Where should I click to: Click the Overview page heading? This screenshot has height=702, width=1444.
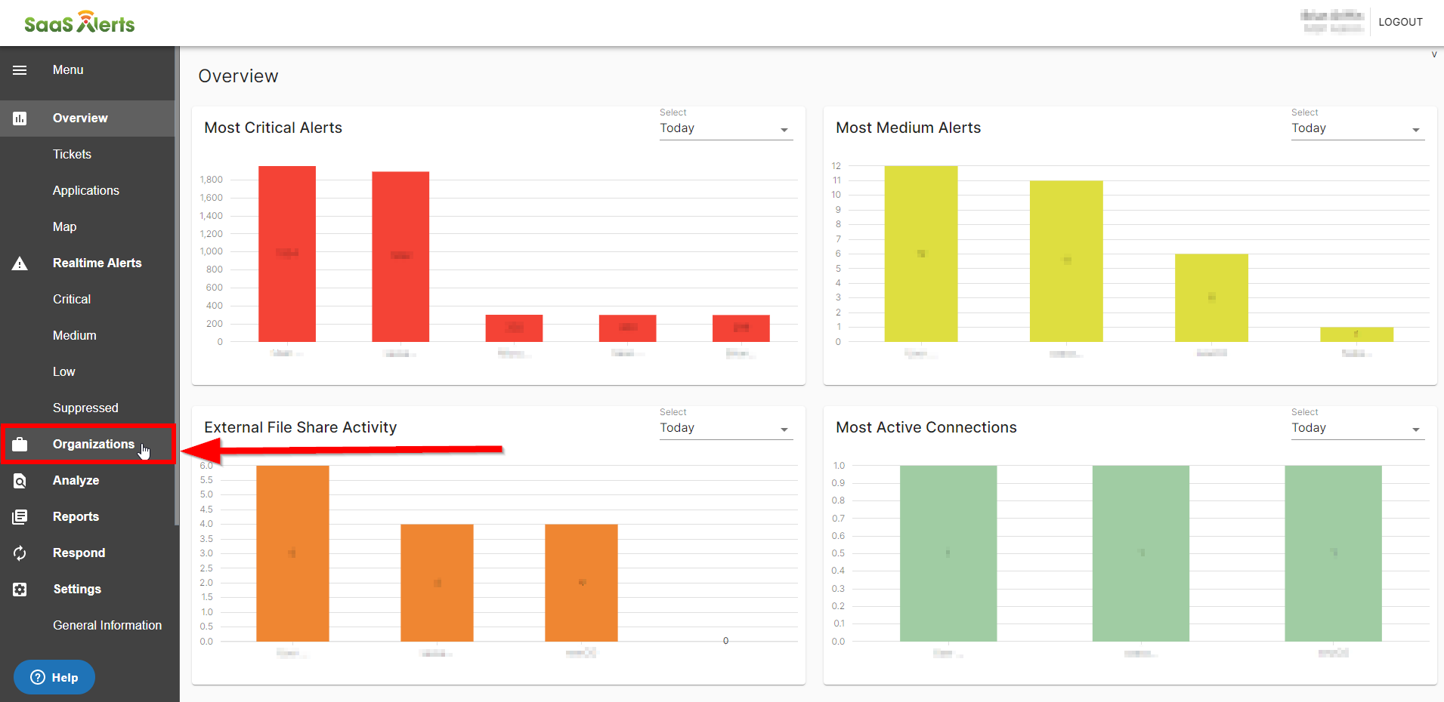click(x=238, y=76)
